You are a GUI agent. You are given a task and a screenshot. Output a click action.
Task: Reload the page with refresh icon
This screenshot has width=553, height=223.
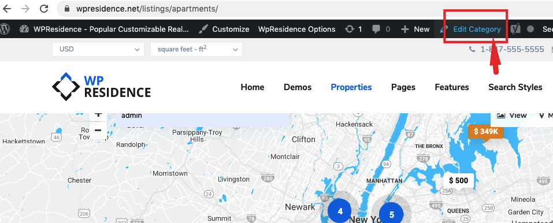pyautogui.click(x=44, y=9)
